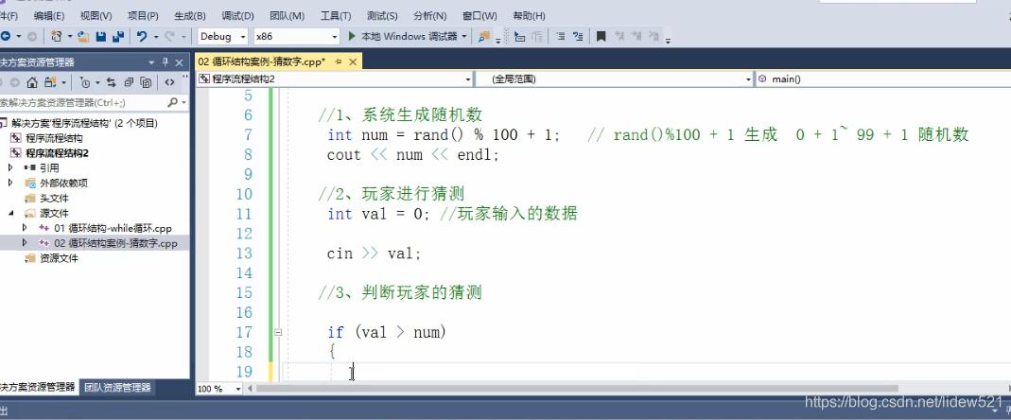
Task: Select the 头文件 folder
Action: pyautogui.click(x=54, y=198)
